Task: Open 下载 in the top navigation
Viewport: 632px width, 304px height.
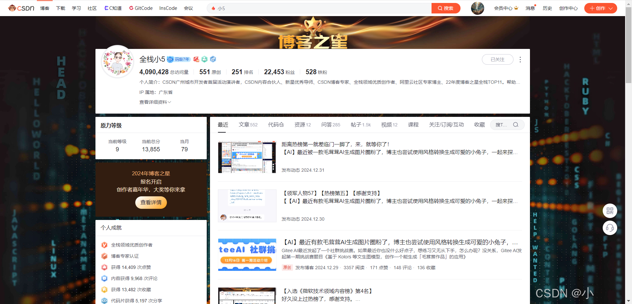Action: pos(61,8)
